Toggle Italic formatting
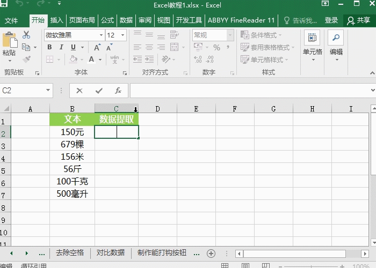The image size is (376, 268). click(60, 47)
